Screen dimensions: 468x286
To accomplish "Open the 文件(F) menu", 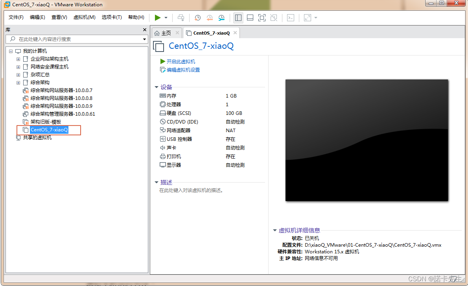I will tap(16, 17).
